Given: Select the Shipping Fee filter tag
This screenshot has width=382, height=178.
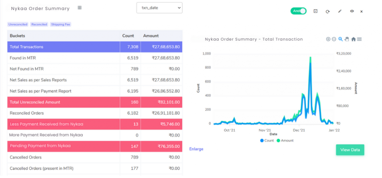Looking at the screenshot, I should pyautogui.click(x=61, y=24).
